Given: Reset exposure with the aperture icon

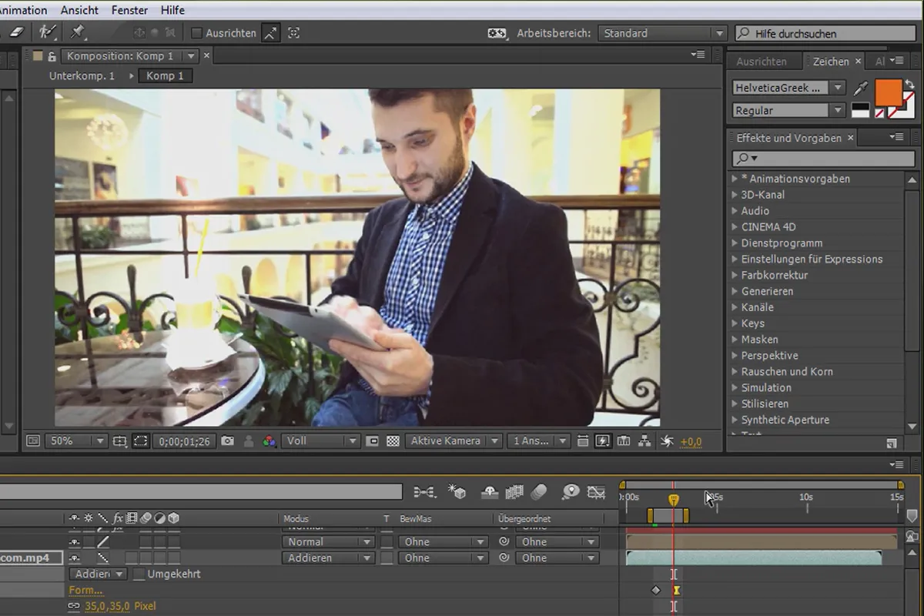Looking at the screenshot, I should (668, 441).
